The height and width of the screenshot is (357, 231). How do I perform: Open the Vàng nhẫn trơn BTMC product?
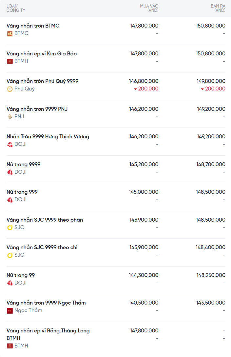pyautogui.click(x=33, y=26)
